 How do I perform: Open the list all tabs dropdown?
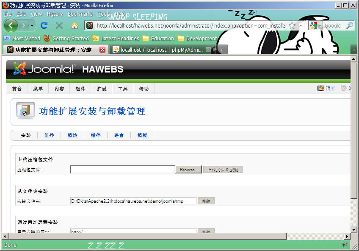[354, 50]
